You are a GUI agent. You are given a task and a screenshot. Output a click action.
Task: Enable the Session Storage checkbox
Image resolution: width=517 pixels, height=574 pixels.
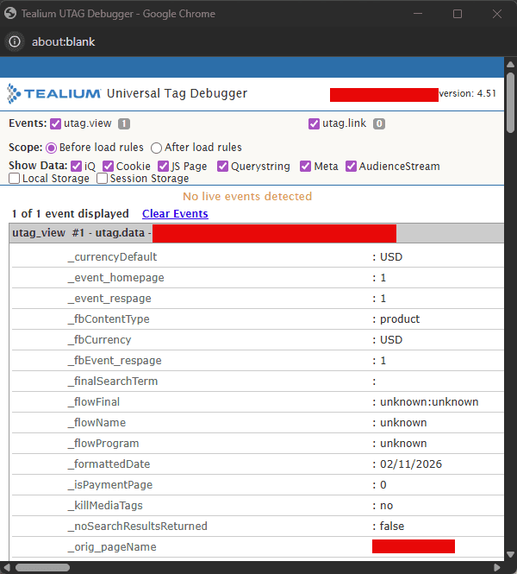point(102,179)
